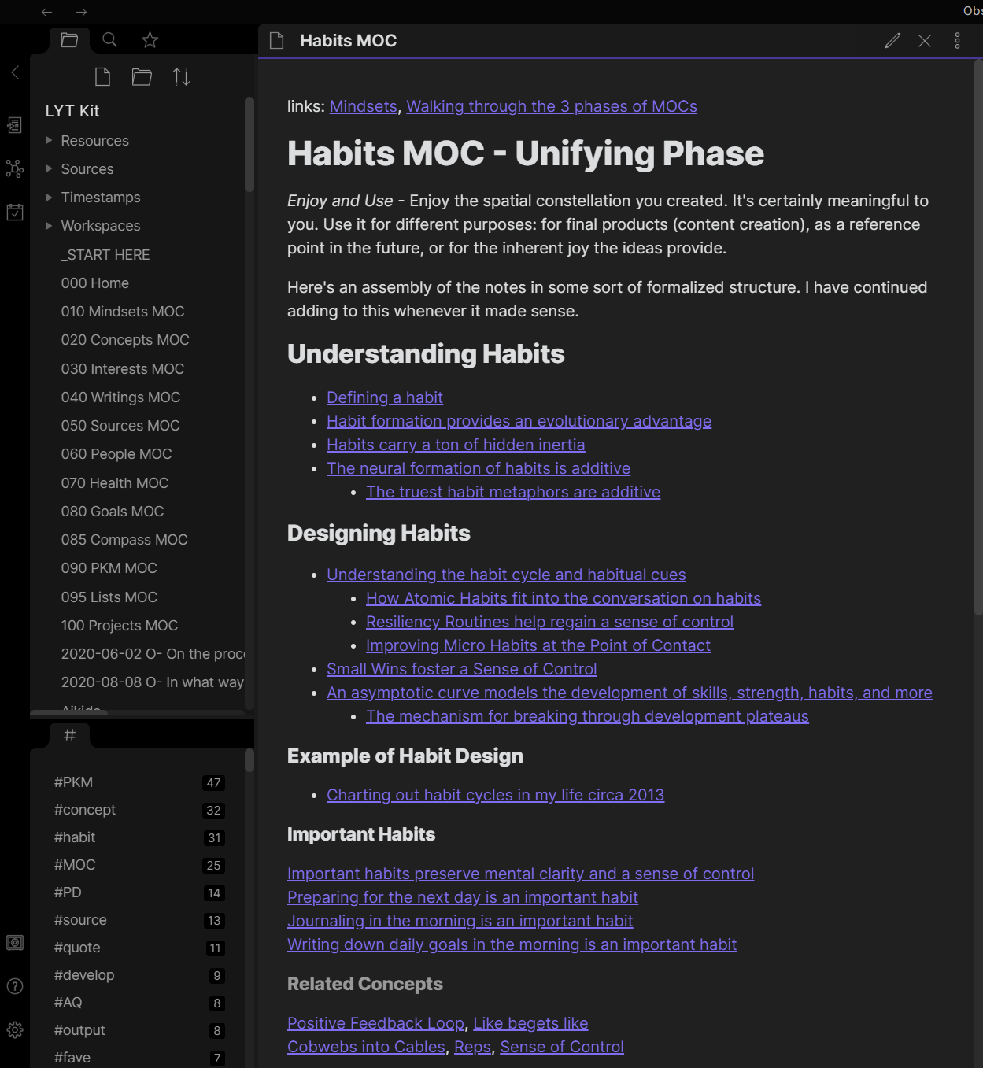Open the help icon in left ribbon
Viewport: 983px width, 1068px height.
click(15, 986)
